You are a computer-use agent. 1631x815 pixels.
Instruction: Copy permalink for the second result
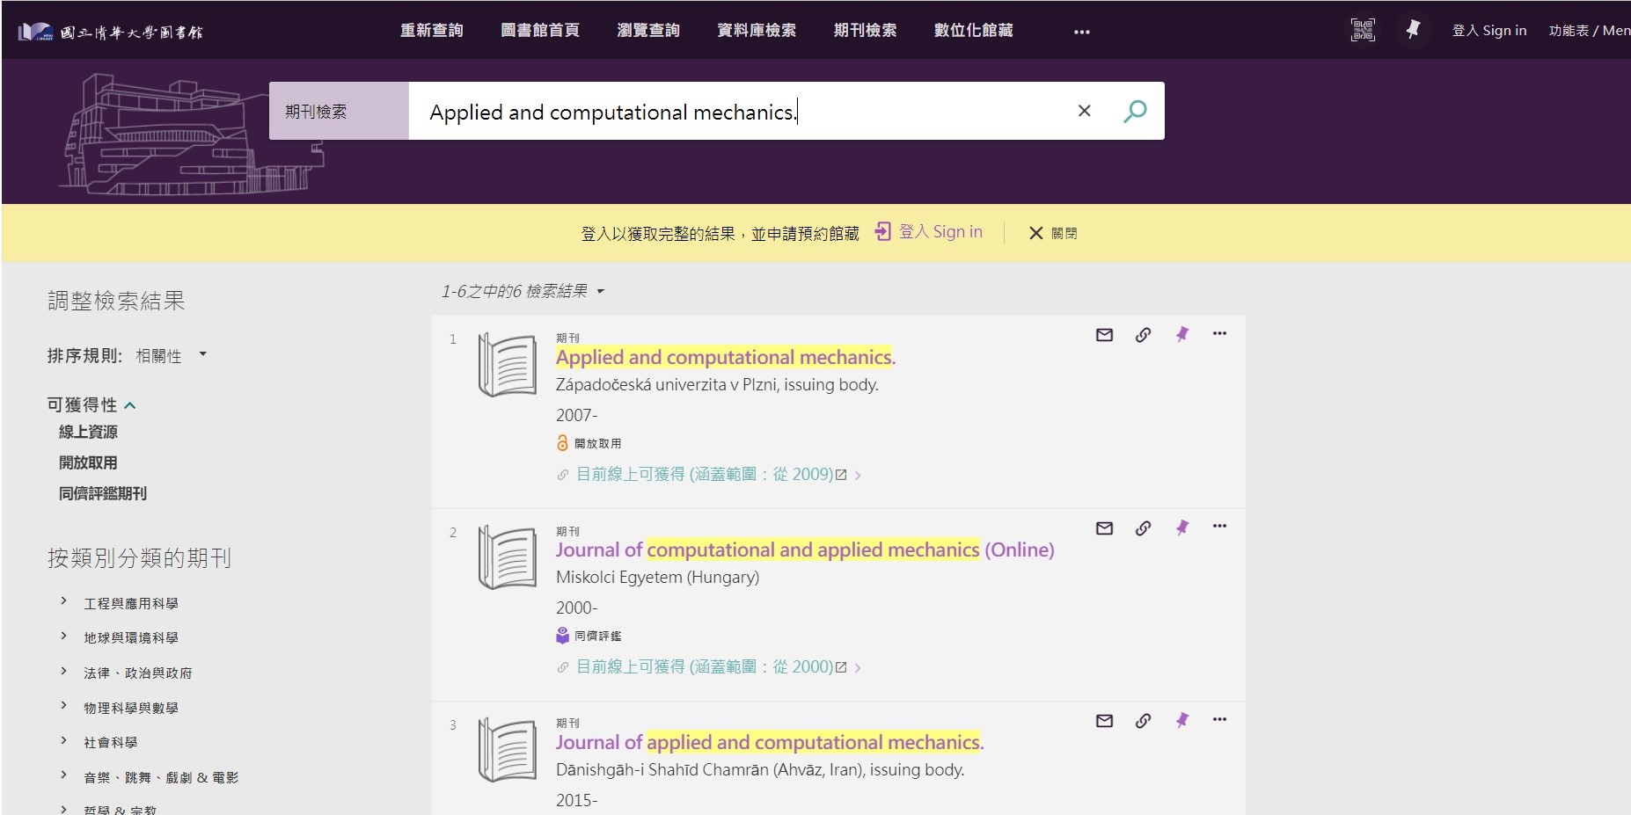[x=1143, y=528]
